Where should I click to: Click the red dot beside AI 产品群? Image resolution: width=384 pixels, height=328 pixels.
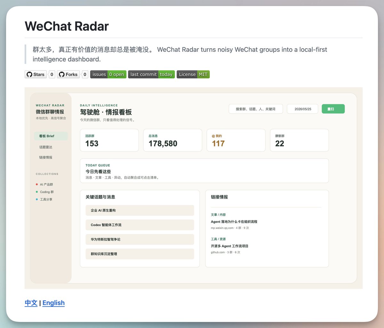pos(37,184)
